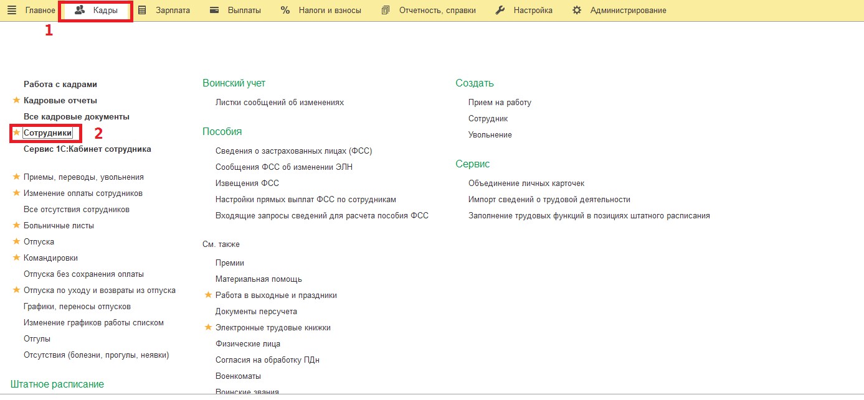Open Сервис 1С:Кабинет сотрудника
This screenshot has height=400, width=864.
pyautogui.click(x=87, y=149)
